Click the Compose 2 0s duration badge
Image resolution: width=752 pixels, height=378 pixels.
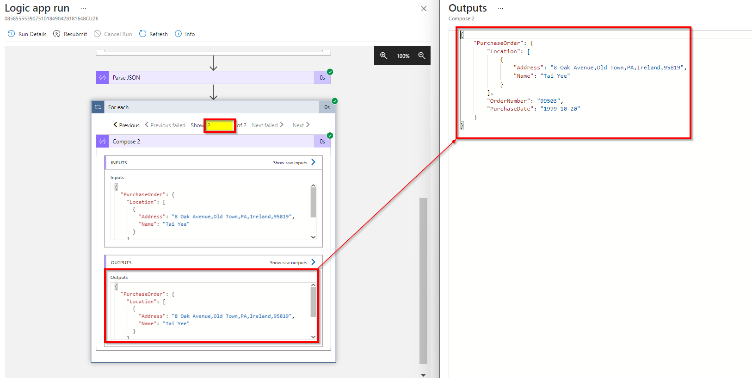pyautogui.click(x=322, y=142)
